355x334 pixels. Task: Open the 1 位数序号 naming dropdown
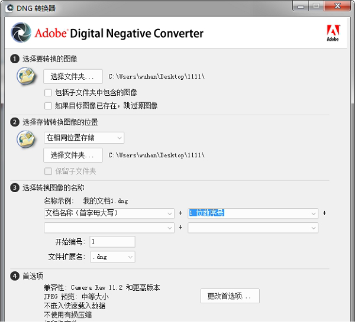(x=253, y=213)
